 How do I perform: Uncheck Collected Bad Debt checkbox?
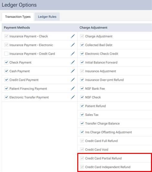click(82, 45)
